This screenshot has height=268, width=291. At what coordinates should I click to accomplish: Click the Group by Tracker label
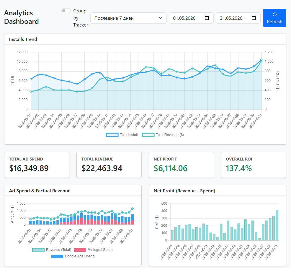pos(81,18)
